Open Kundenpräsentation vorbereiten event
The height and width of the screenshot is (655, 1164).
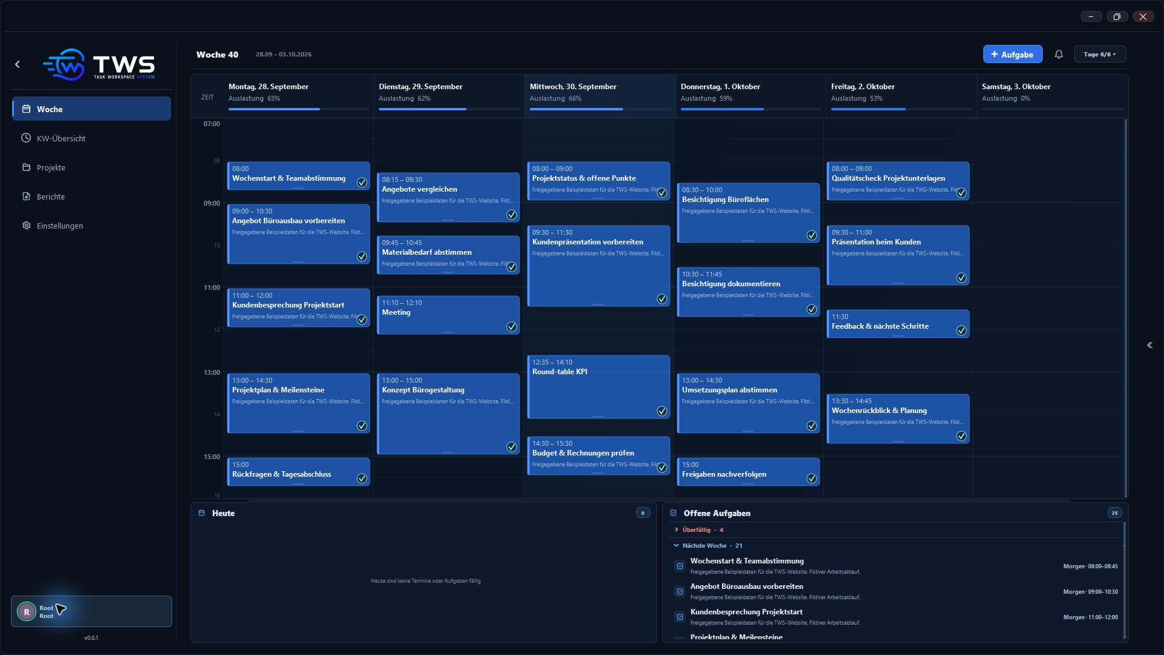598,266
